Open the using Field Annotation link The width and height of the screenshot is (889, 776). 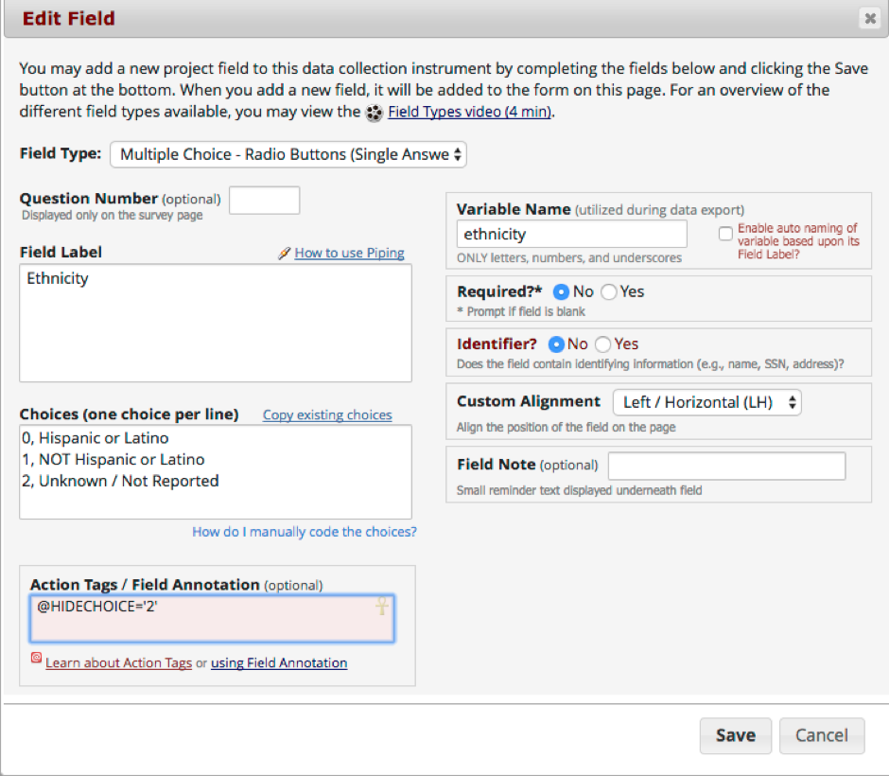pos(279,662)
